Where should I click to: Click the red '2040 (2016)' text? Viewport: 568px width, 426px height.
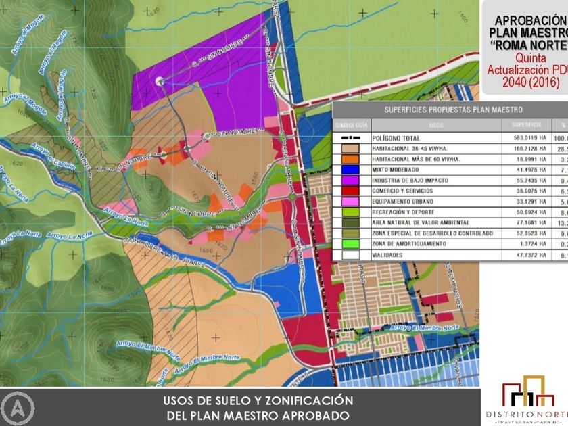point(531,82)
